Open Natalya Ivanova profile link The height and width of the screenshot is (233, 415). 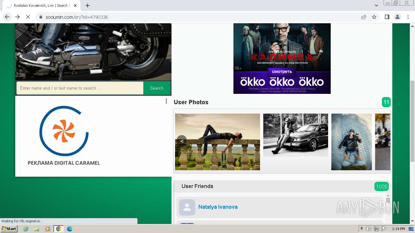[218, 207]
